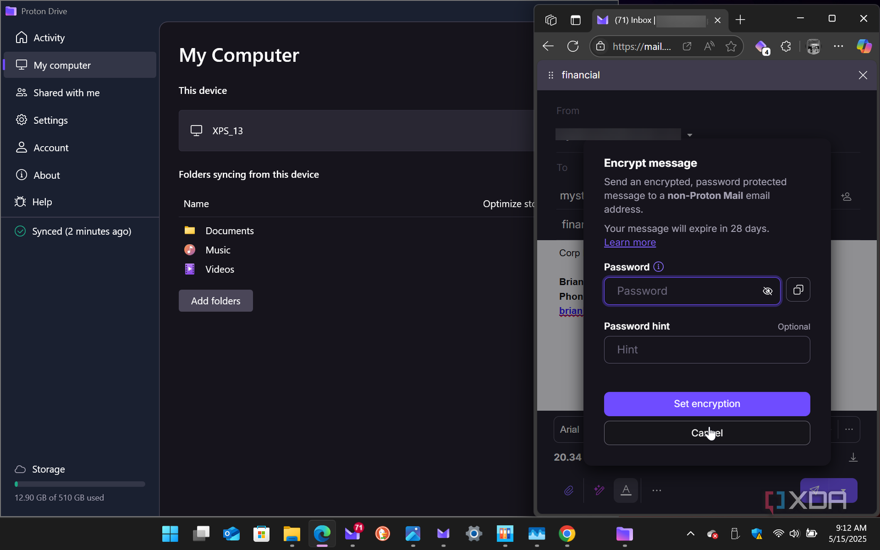Open the writing assistant wand icon
This screenshot has height=550, width=880.
tap(599, 490)
